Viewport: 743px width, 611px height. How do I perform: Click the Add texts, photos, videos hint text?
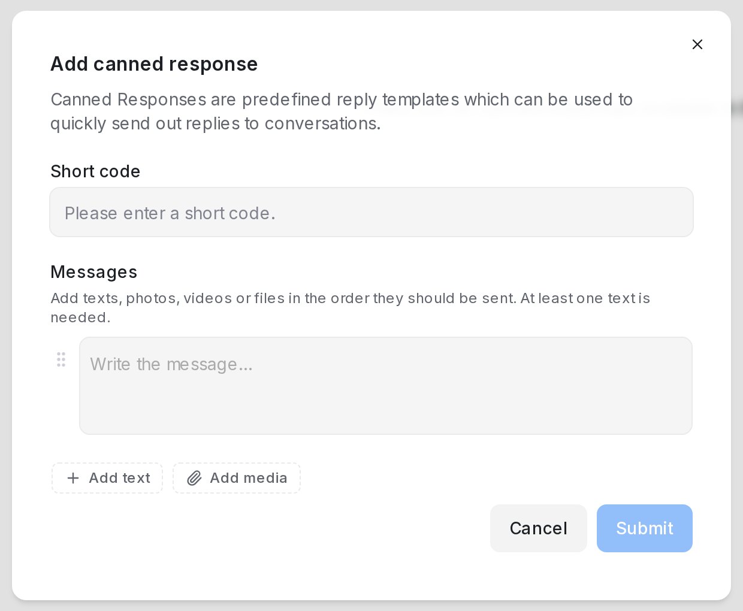(351, 307)
